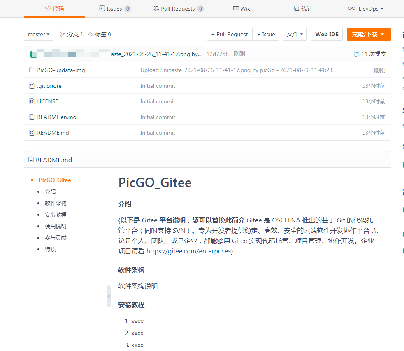Collapse the README outline sidebar arrow

pyautogui.click(x=109, y=296)
